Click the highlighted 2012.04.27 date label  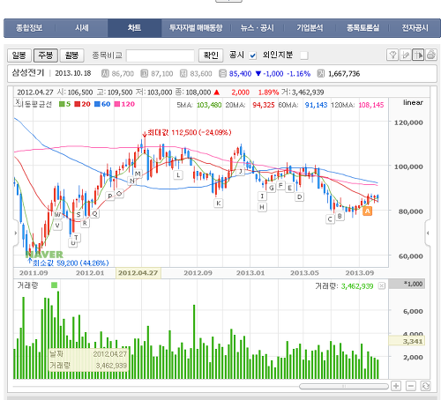pos(138,273)
